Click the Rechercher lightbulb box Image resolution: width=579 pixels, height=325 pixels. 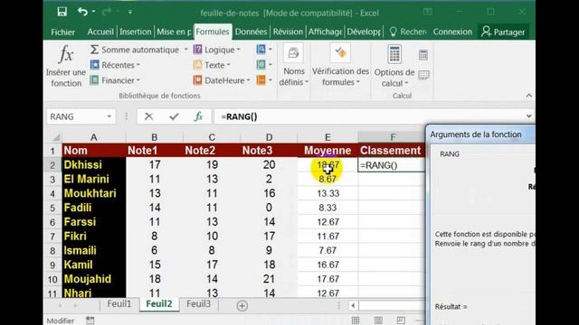[408, 32]
